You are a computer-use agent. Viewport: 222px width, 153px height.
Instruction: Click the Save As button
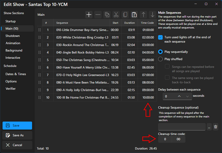17,135
